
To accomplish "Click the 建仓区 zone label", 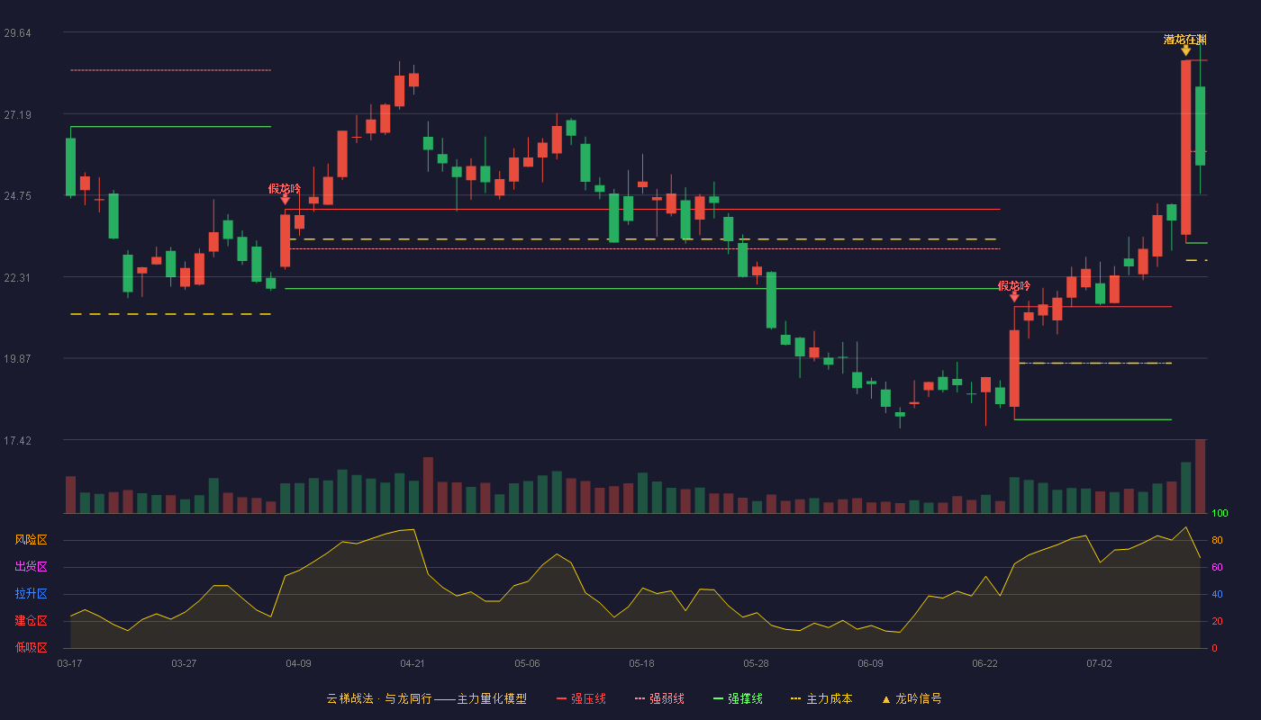I will tap(31, 621).
